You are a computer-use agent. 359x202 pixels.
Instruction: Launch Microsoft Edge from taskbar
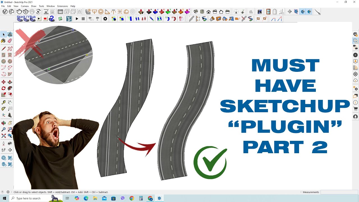86,198
